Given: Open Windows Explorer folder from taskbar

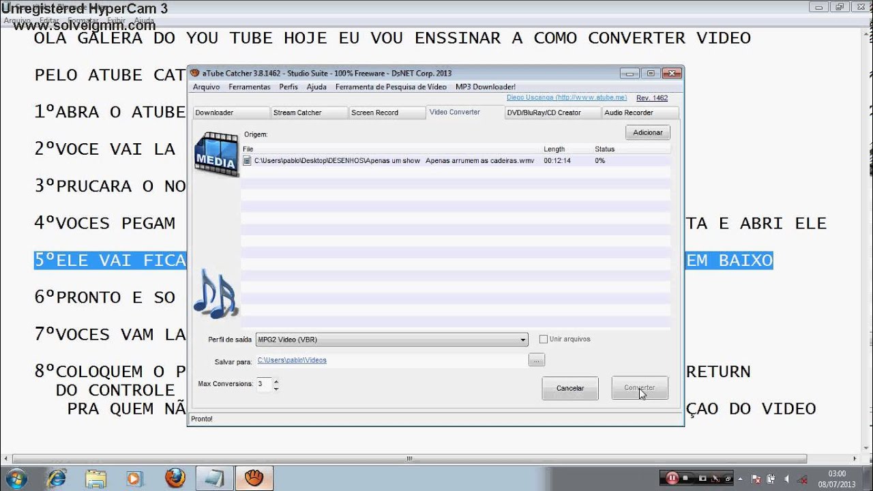Looking at the screenshot, I should [96, 478].
